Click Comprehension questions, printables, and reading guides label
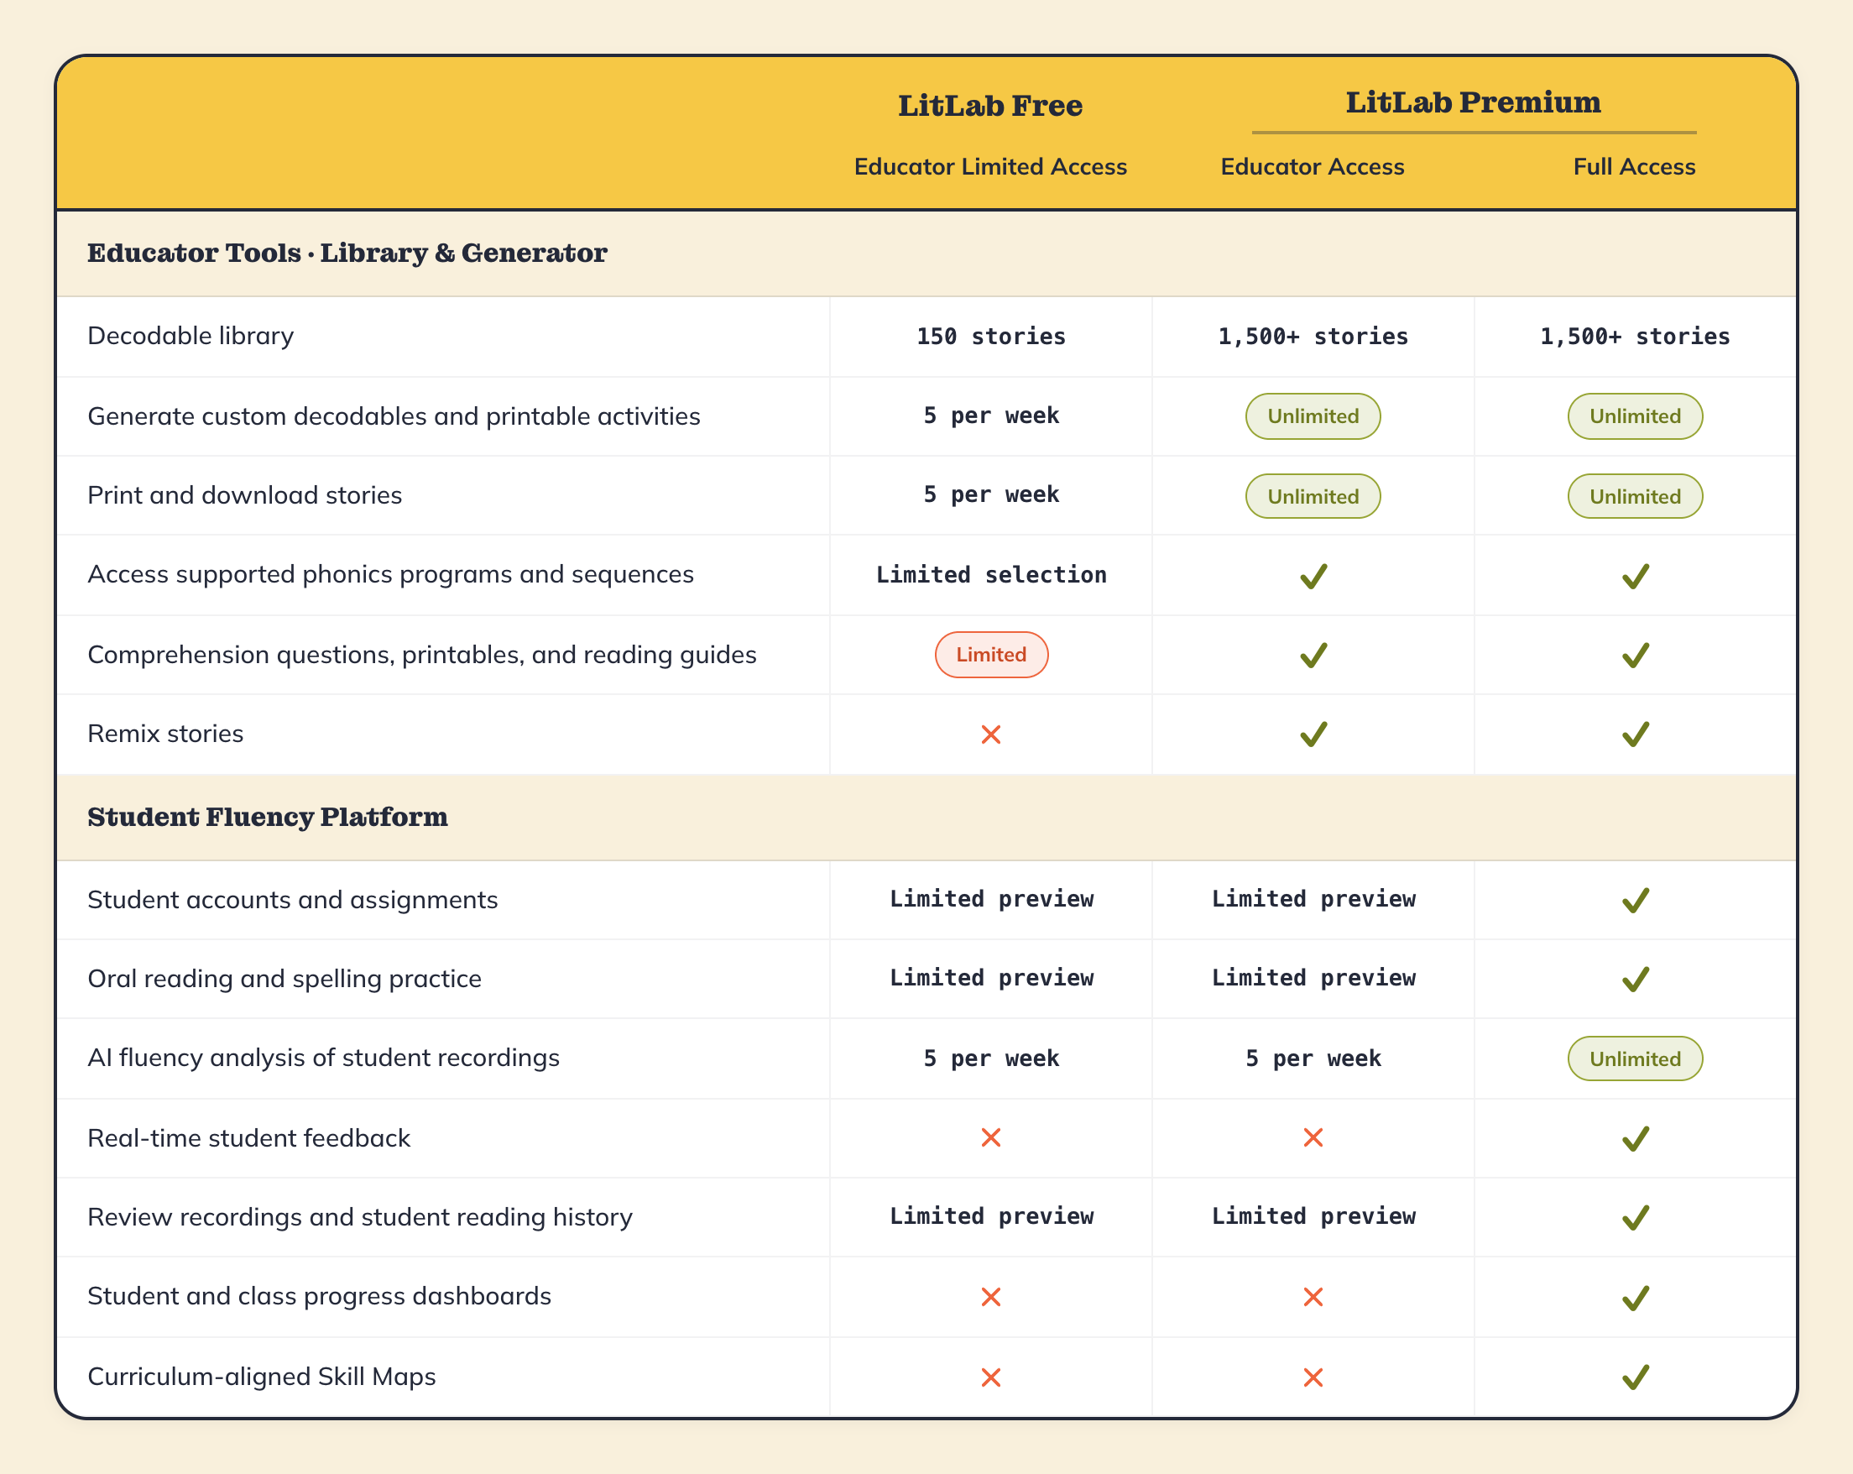The height and width of the screenshot is (1474, 1853). (x=422, y=656)
